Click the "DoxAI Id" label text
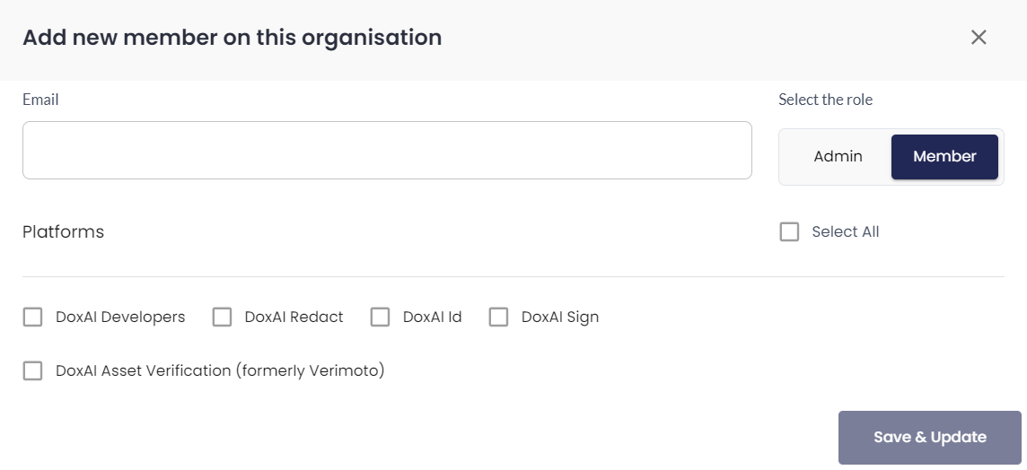1027x470 pixels. click(x=432, y=317)
